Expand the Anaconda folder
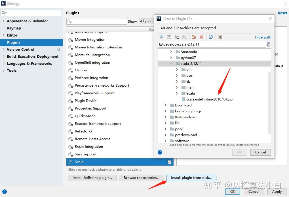 171,52
